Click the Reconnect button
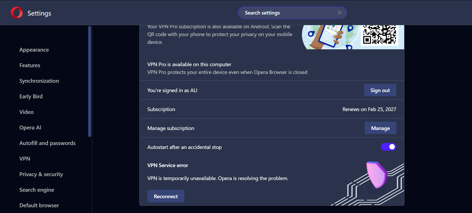472x213 pixels. [x=166, y=196]
